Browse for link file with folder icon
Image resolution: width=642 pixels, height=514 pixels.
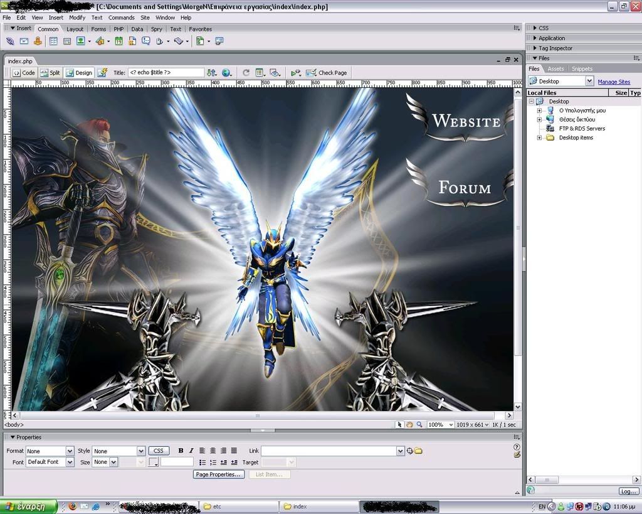(x=418, y=451)
